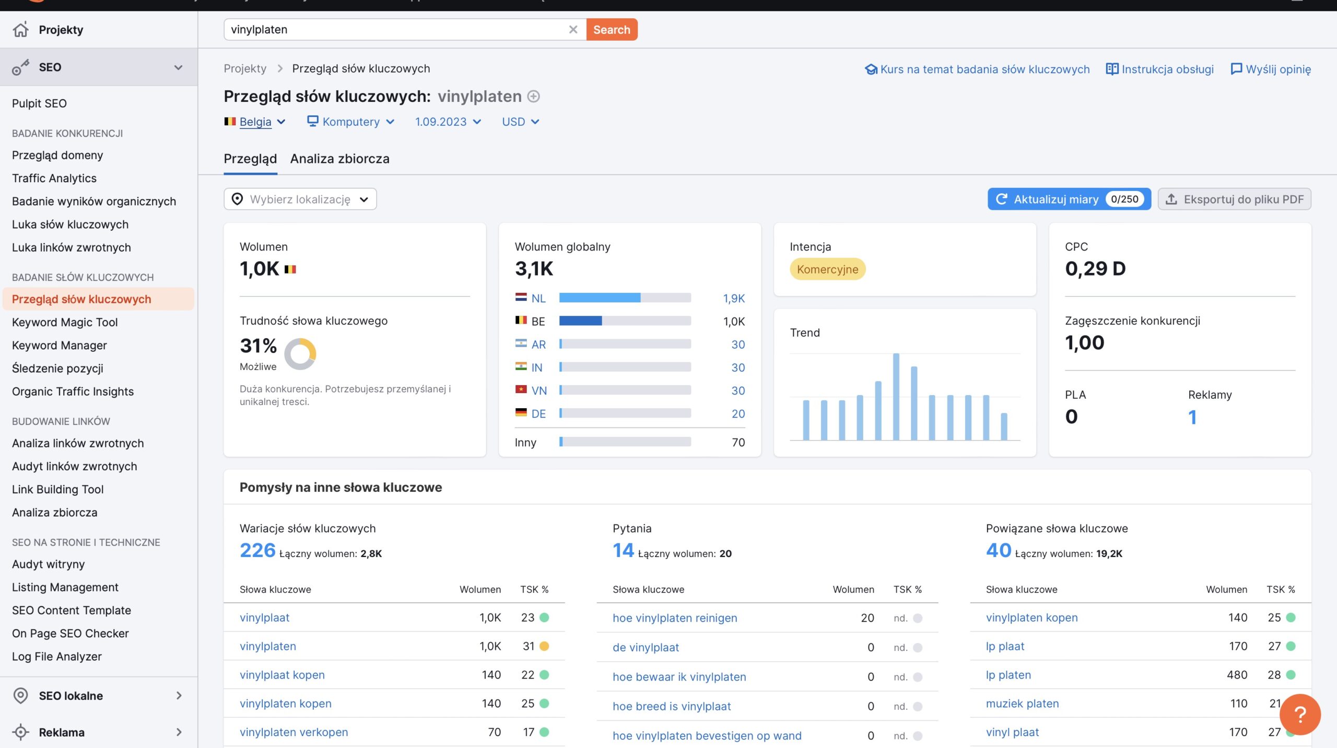The height and width of the screenshot is (748, 1337).
Task: Click Eksportuj do pliku PDF button
Action: click(1234, 199)
